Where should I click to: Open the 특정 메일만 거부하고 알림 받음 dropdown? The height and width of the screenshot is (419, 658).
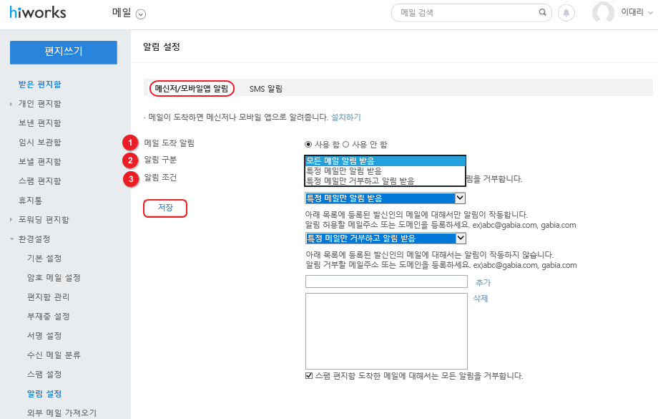[385, 239]
